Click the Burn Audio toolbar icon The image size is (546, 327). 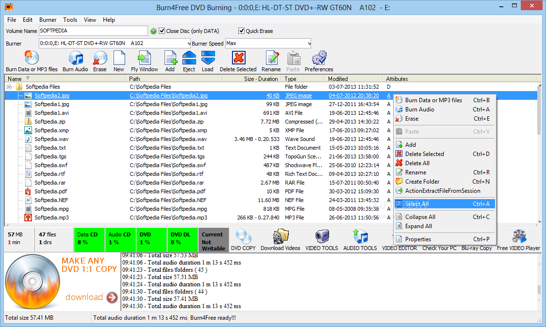(76, 58)
